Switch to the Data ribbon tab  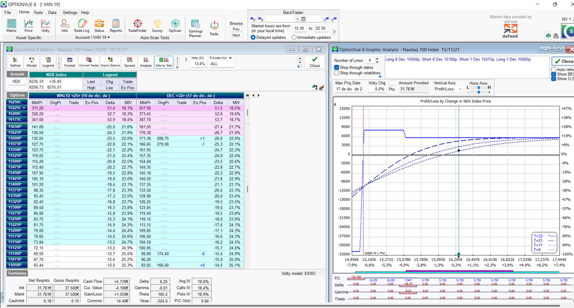pyautogui.click(x=52, y=12)
